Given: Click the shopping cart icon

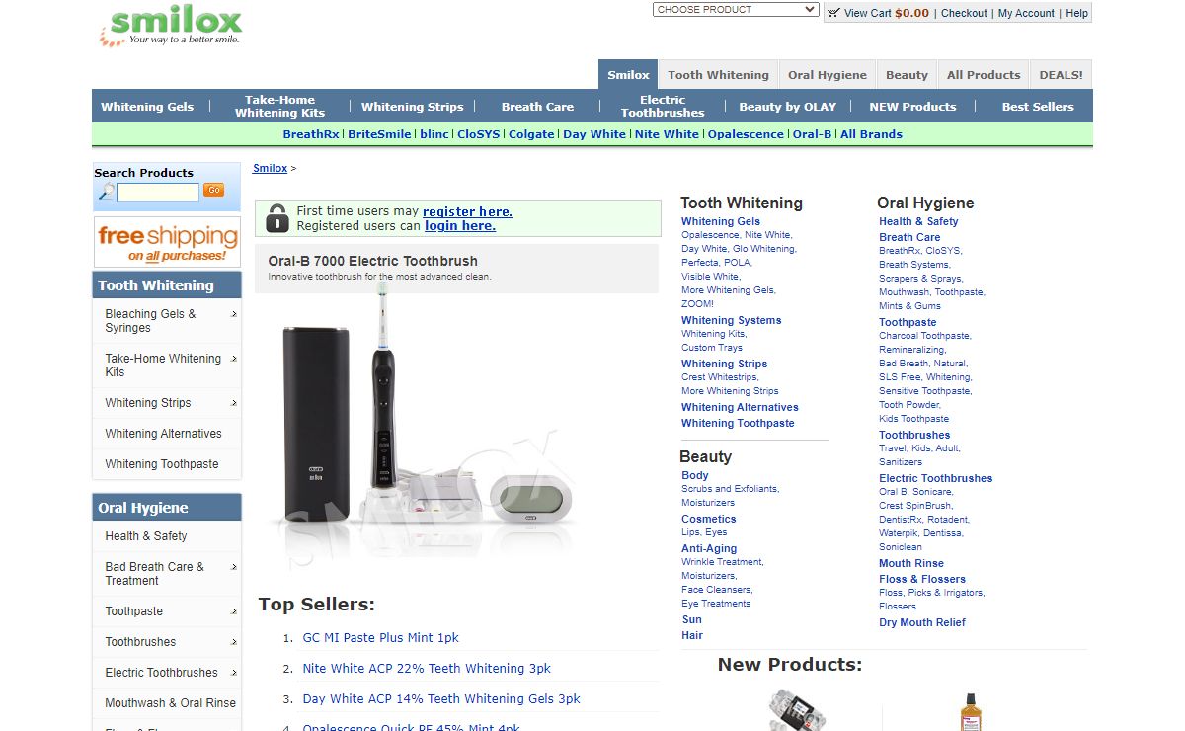Looking at the screenshot, I should coord(833,13).
